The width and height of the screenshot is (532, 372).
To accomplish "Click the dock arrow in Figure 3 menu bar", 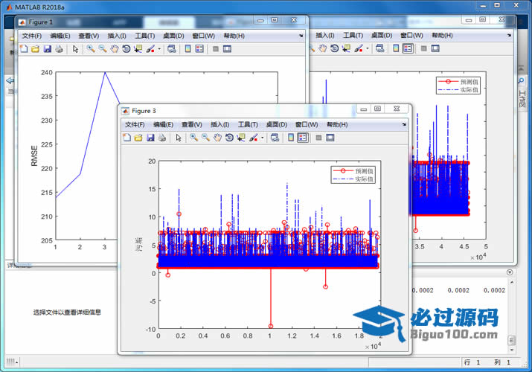I will click(x=404, y=124).
